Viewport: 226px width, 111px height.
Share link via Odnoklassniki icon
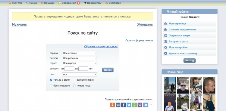(113, 105)
